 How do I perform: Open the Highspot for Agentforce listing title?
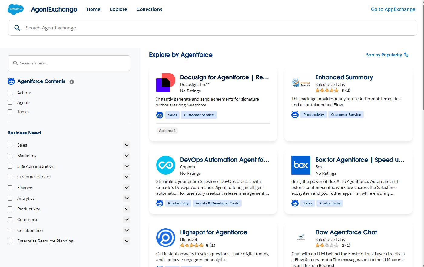(x=214, y=232)
